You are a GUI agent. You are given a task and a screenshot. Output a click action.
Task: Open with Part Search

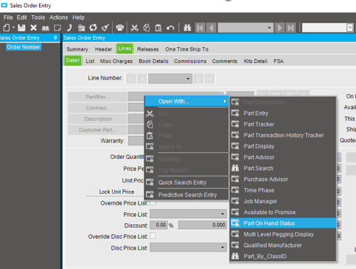click(x=283, y=168)
